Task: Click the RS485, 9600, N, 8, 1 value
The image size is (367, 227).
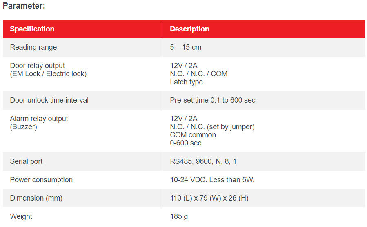Action: pyautogui.click(x=203, y=161)
